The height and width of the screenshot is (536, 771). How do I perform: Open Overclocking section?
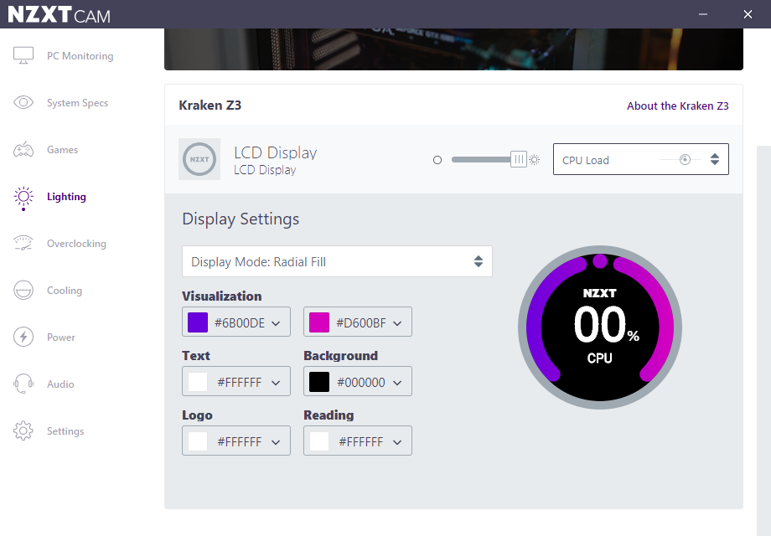pos(76,244)
